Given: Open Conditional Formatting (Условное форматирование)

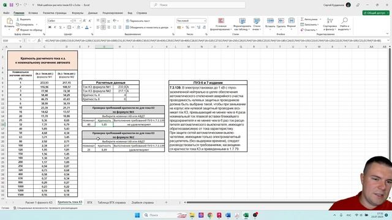Looking at the screenshot, I should point(221,24).
